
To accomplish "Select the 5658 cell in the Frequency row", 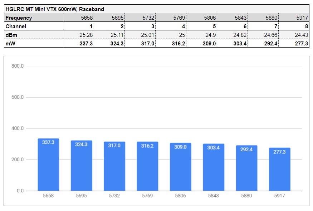I will pyautogui.click(x=79, y=18).
